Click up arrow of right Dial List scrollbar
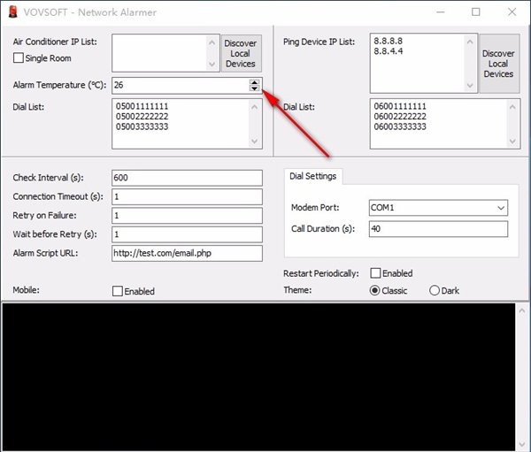This screenshot has width=531, height=452. (x=512, y=107)
